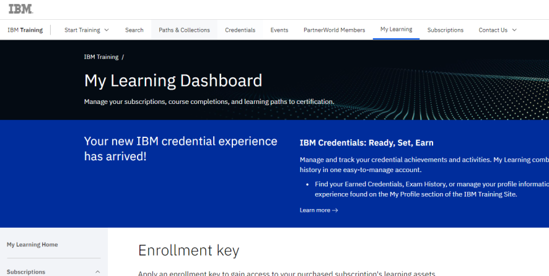Collapse the Subscriptions sidebar chevron
Image resolution: width=549 pixels, height=276 pixels.
(98, 272)
